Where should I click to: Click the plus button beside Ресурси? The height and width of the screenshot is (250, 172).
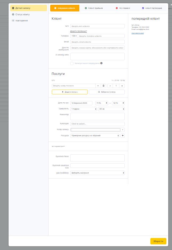(123, 136)
